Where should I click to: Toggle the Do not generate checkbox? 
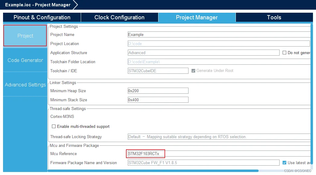click(284, 53)
